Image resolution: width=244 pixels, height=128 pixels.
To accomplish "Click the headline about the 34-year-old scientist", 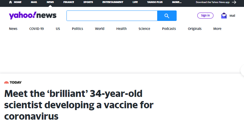I will (79, 105).
